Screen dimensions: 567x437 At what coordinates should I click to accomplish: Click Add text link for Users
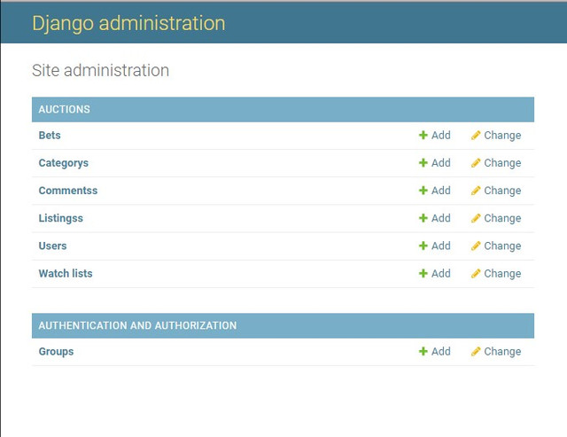coord(441,246)
